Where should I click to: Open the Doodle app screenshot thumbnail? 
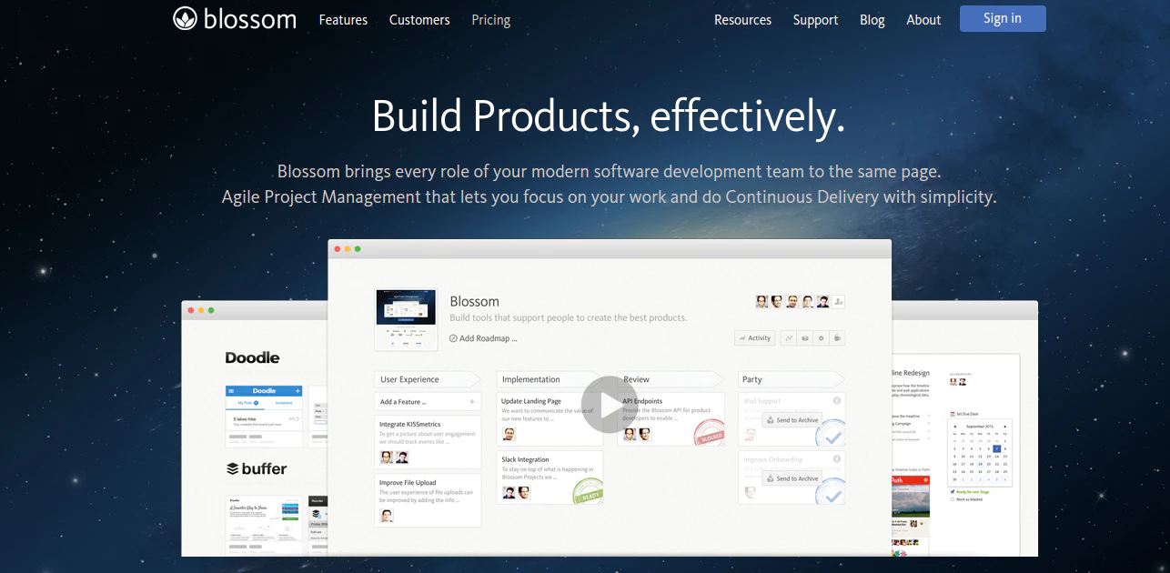pyautogui.click(x=264, y=416)
